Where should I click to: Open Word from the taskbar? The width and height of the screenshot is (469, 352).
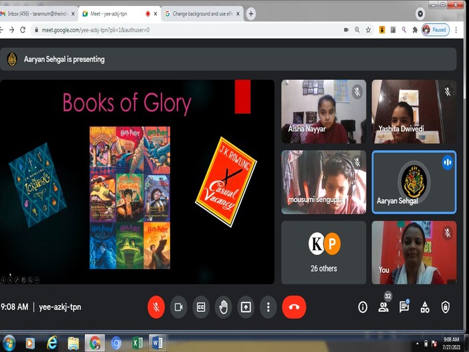point(157,343)
